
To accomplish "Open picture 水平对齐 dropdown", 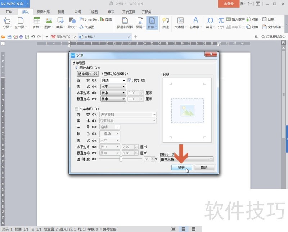I will [x=113, y=93].
